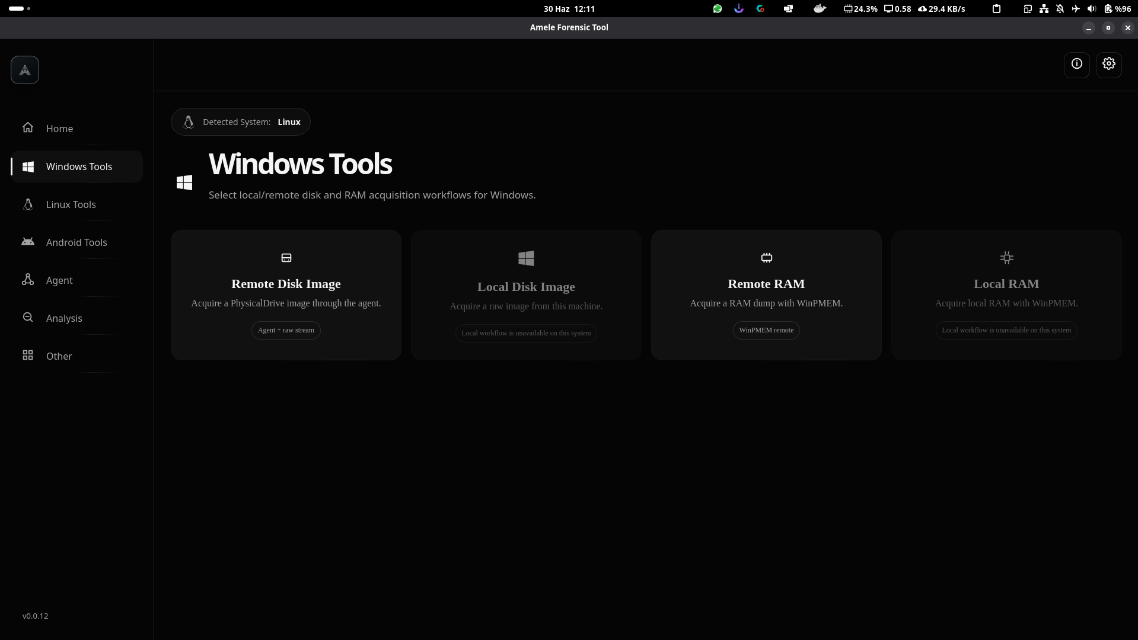Screen dimensions: 1138x640
Task: Click the Windows logo on Local Disk Image card
Action: click(x=526, y=258)
